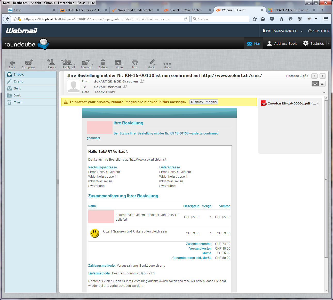Close the CITROEN C5 Break tab
The height and width of the screenshot is (300, 333).
pos(106,10)
